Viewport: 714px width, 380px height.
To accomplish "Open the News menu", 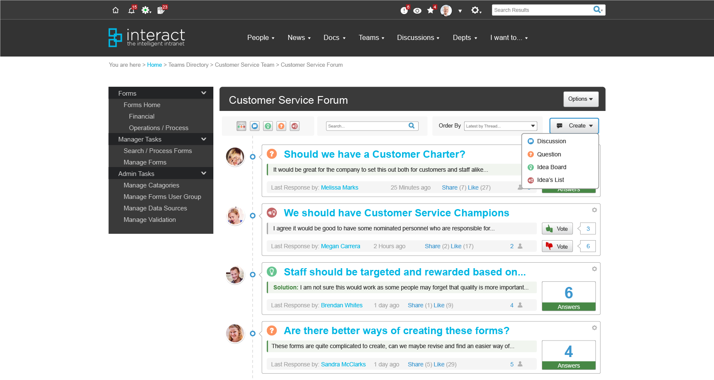I will coord(299,38).
